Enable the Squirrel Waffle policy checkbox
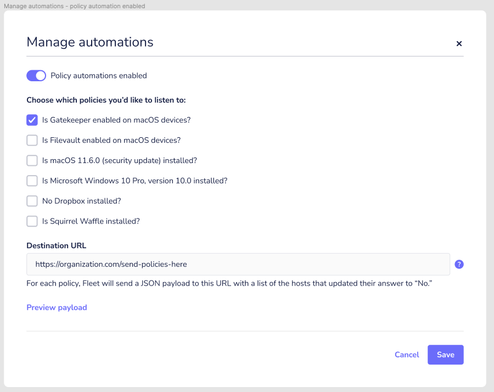The image size is (494, 392). point(32,221)
